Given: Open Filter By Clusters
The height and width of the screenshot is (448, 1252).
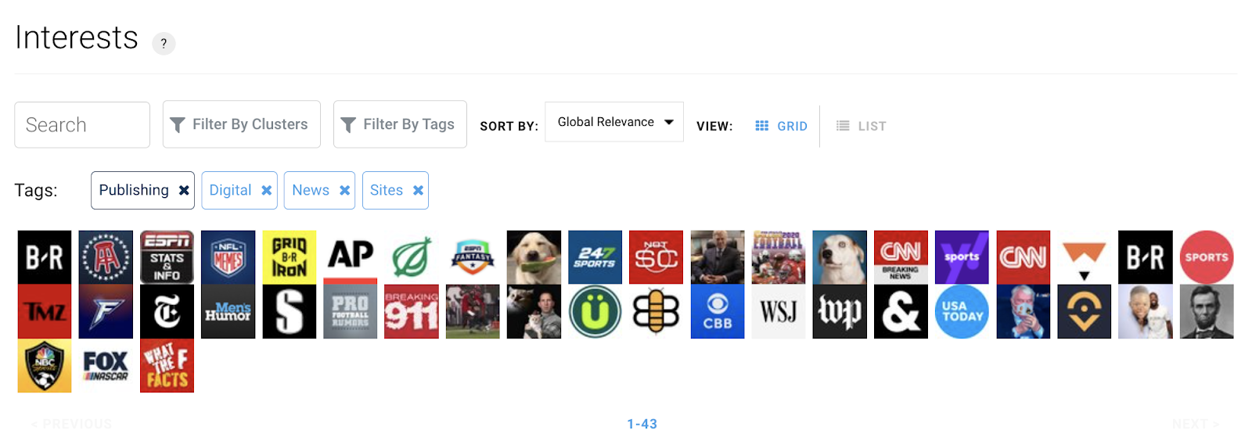Looking at the screenshot, I should (242, 124).
